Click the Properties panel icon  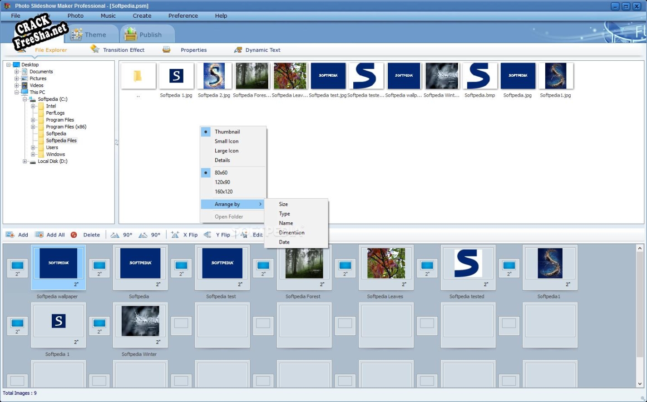pyautogui.click(x=167, y=49)
